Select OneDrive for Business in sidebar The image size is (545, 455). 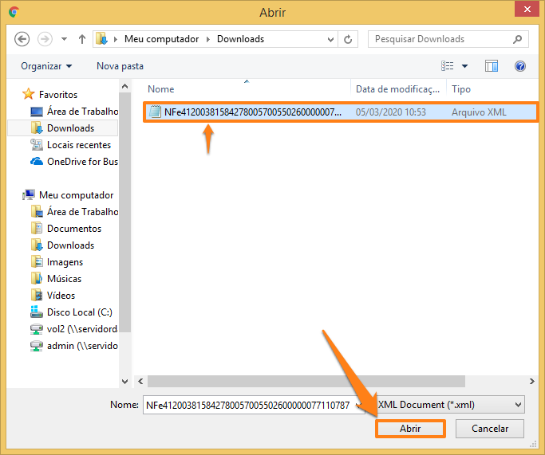[81, 162]
